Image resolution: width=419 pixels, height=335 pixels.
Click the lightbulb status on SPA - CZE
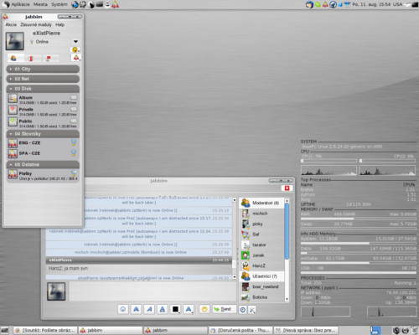[74, 153]
